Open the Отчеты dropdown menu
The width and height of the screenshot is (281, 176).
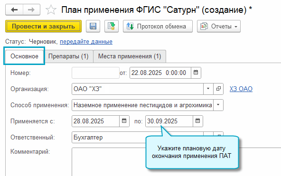(219, 26)
